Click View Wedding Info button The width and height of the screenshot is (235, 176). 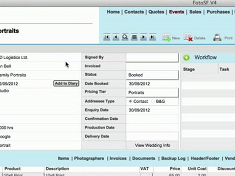[x=152, y=145]
